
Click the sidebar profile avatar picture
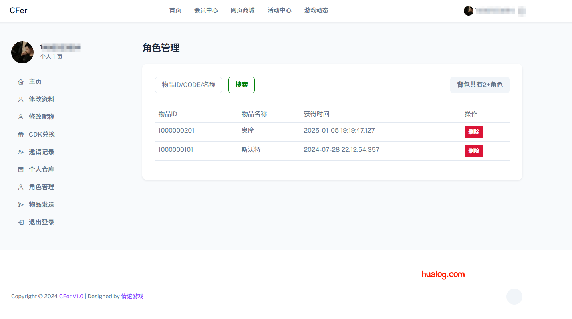(22, 52)
